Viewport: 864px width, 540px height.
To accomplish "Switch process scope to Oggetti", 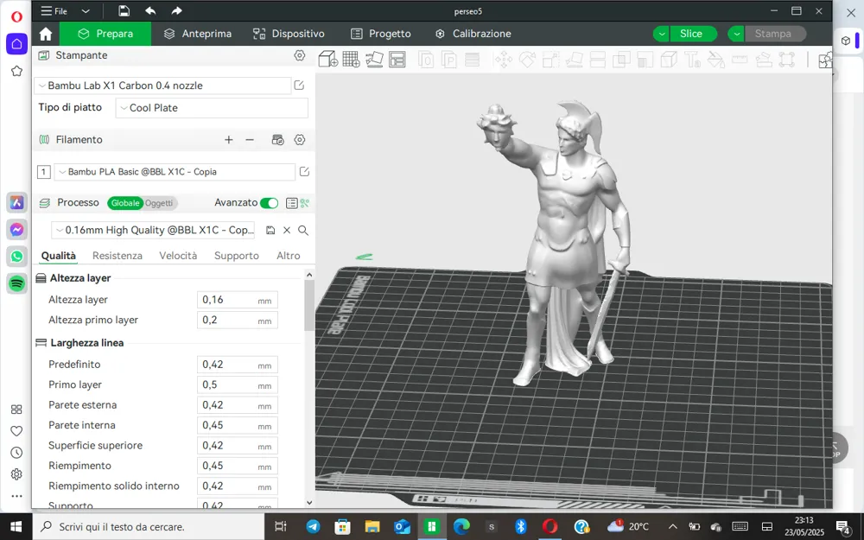I will tap(159, 203).
